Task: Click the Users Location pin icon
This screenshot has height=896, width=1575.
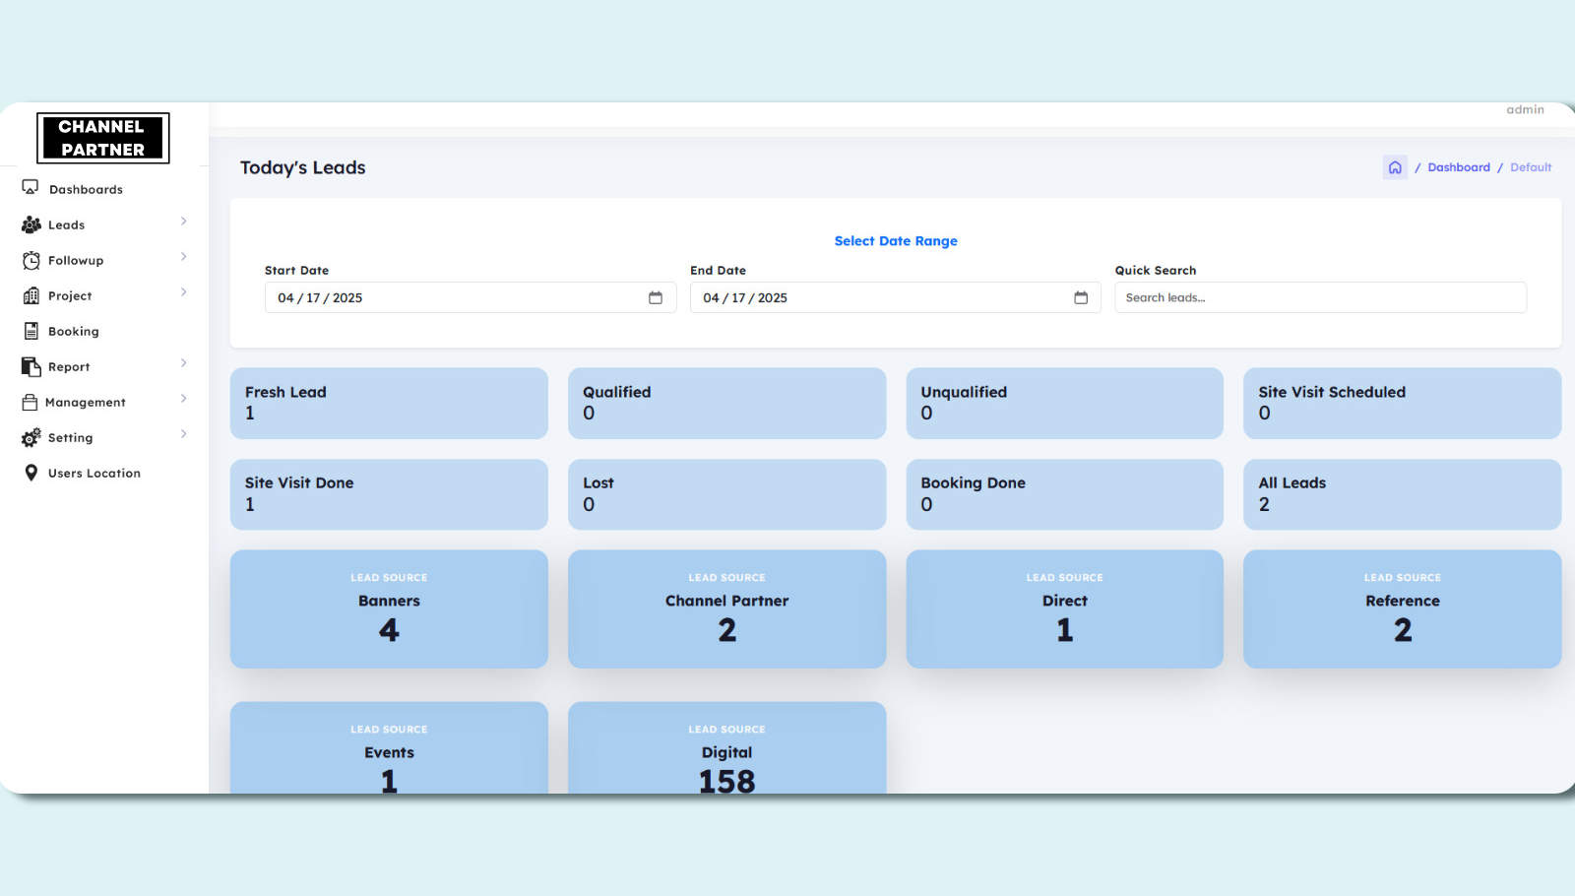Action: [x=31, y=473]
